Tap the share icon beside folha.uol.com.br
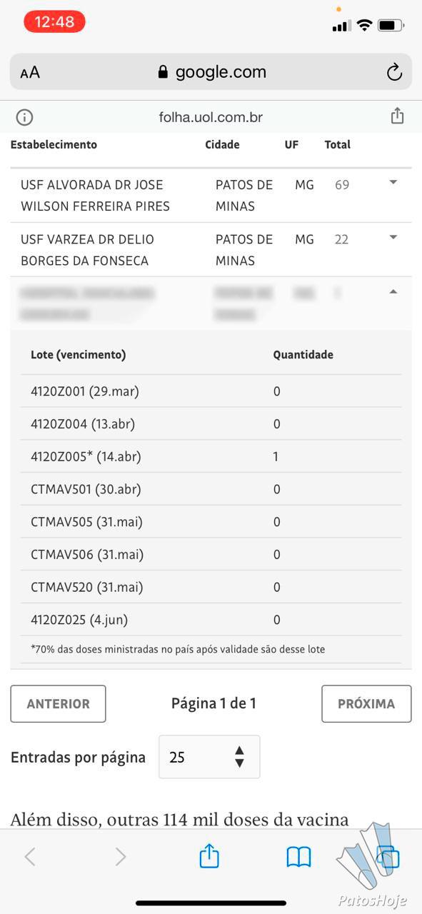Screen dimensions: 422x914 398,116
